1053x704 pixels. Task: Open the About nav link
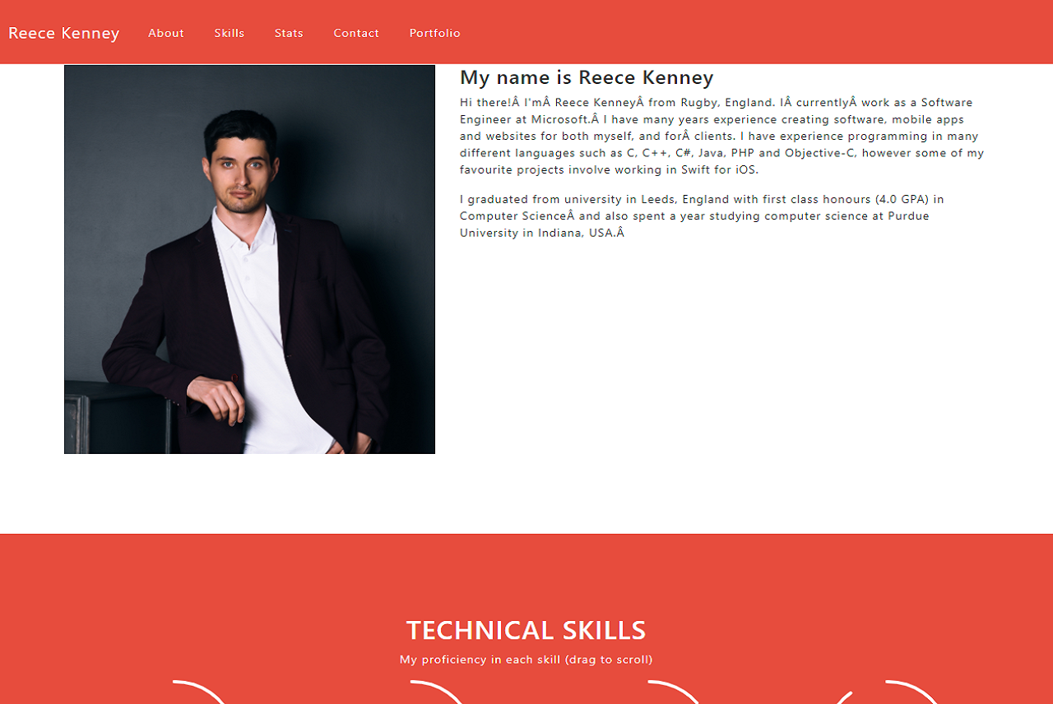point(166,33)
